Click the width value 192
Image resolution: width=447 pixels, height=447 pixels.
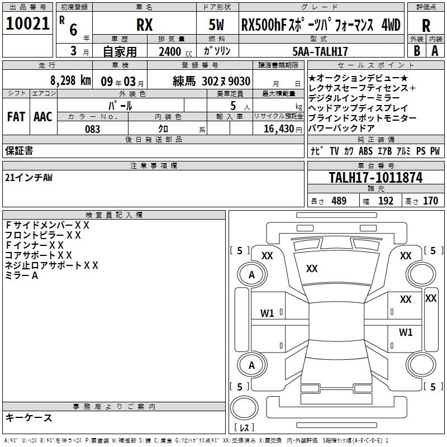[x=386, y=201]
